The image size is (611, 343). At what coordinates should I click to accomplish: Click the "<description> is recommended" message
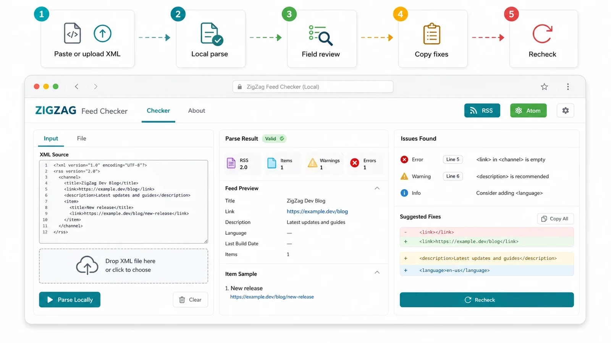512,176
